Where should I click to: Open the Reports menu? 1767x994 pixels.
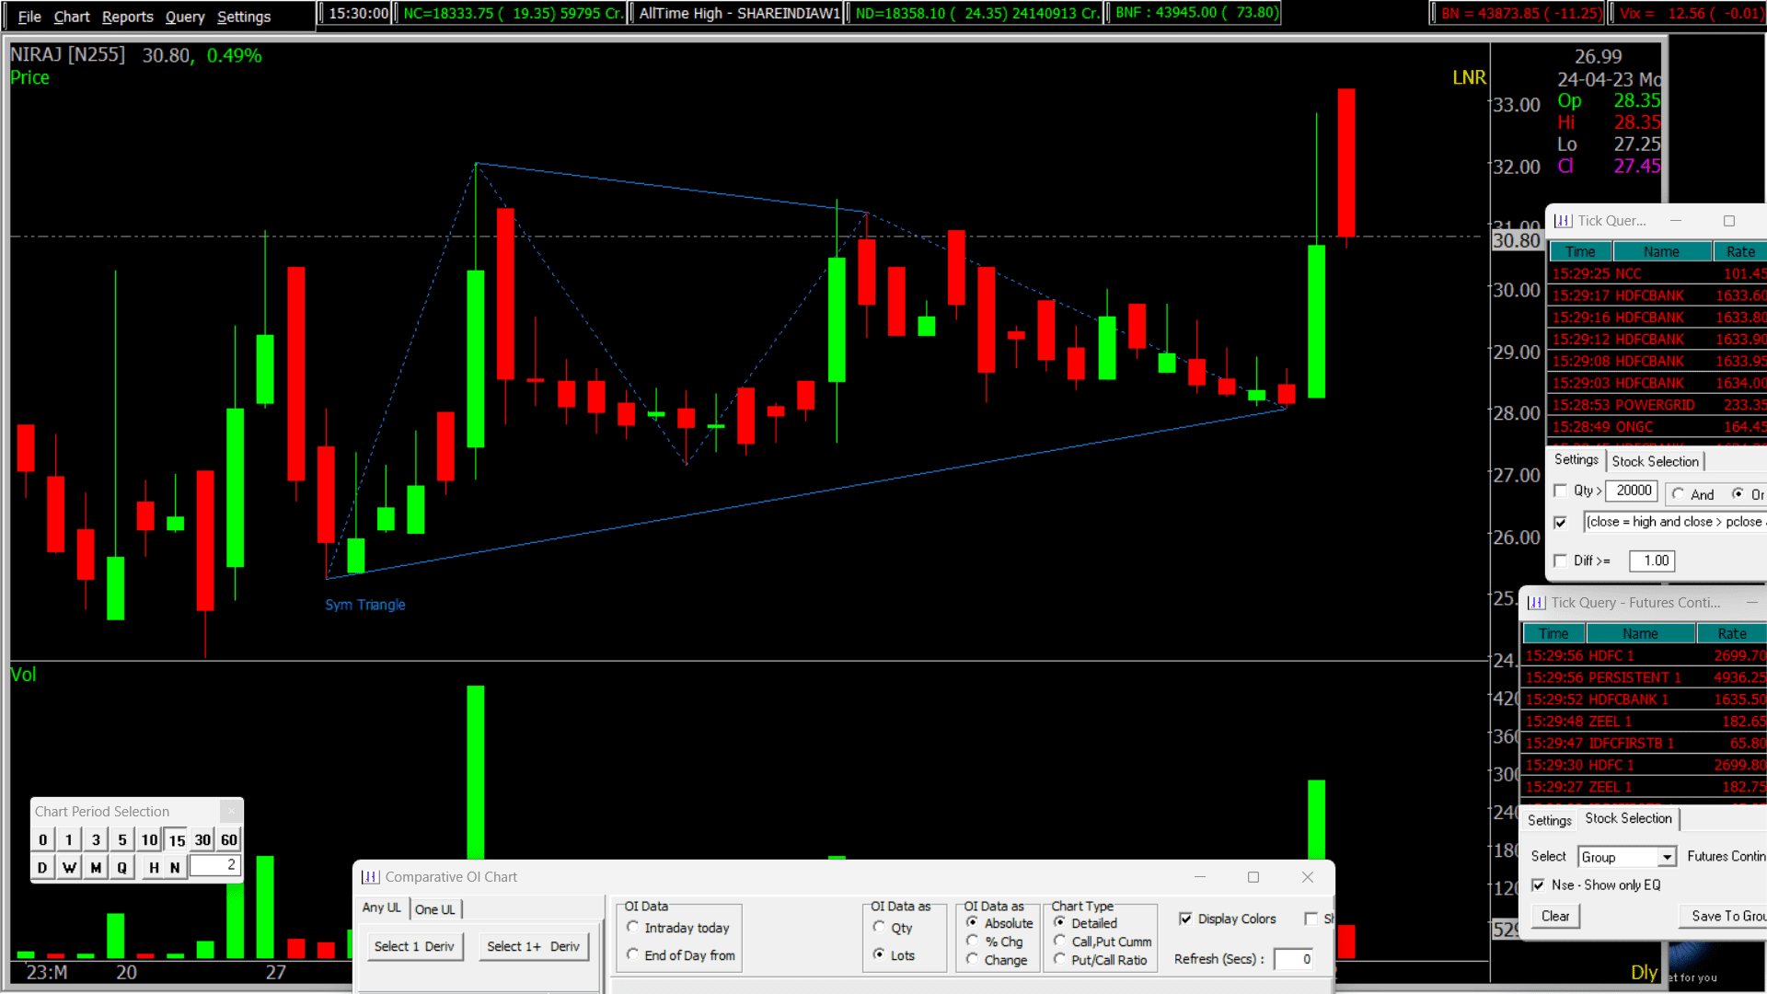pyautogui.click(x=127, y=16)
